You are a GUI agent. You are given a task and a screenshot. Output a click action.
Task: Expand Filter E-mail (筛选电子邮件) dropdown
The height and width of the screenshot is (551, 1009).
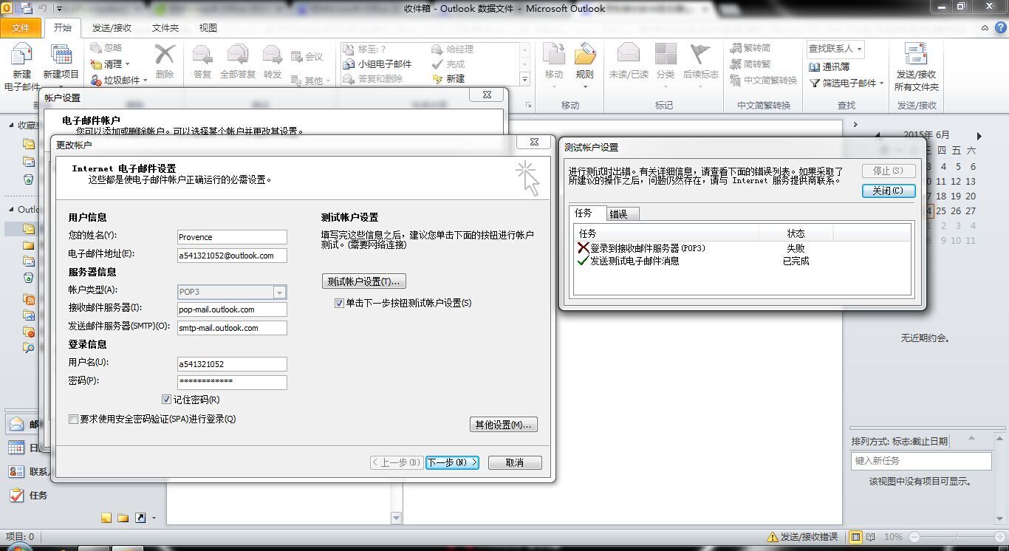click(881, 83)
